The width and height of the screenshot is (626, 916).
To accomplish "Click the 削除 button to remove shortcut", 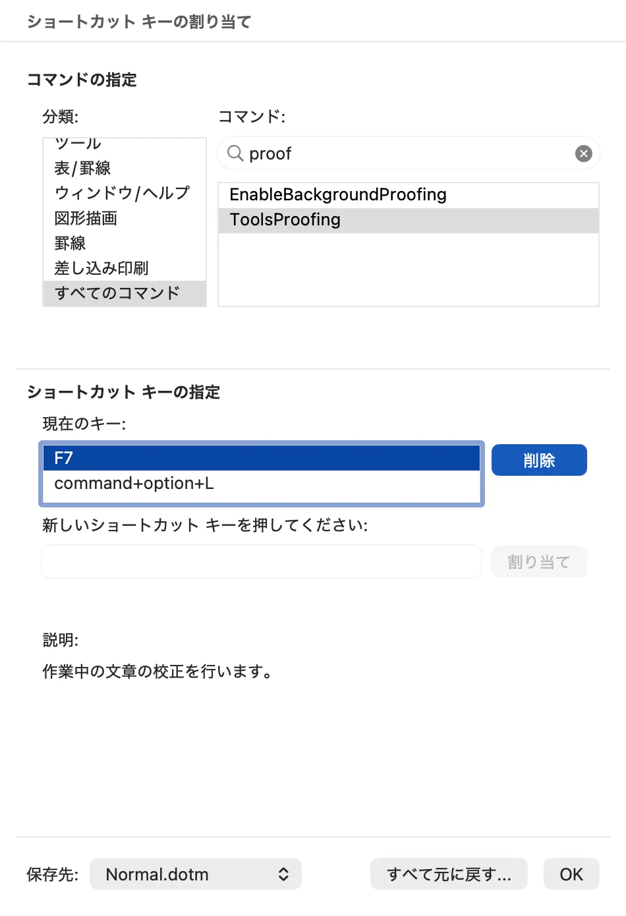I will [539, 459].
